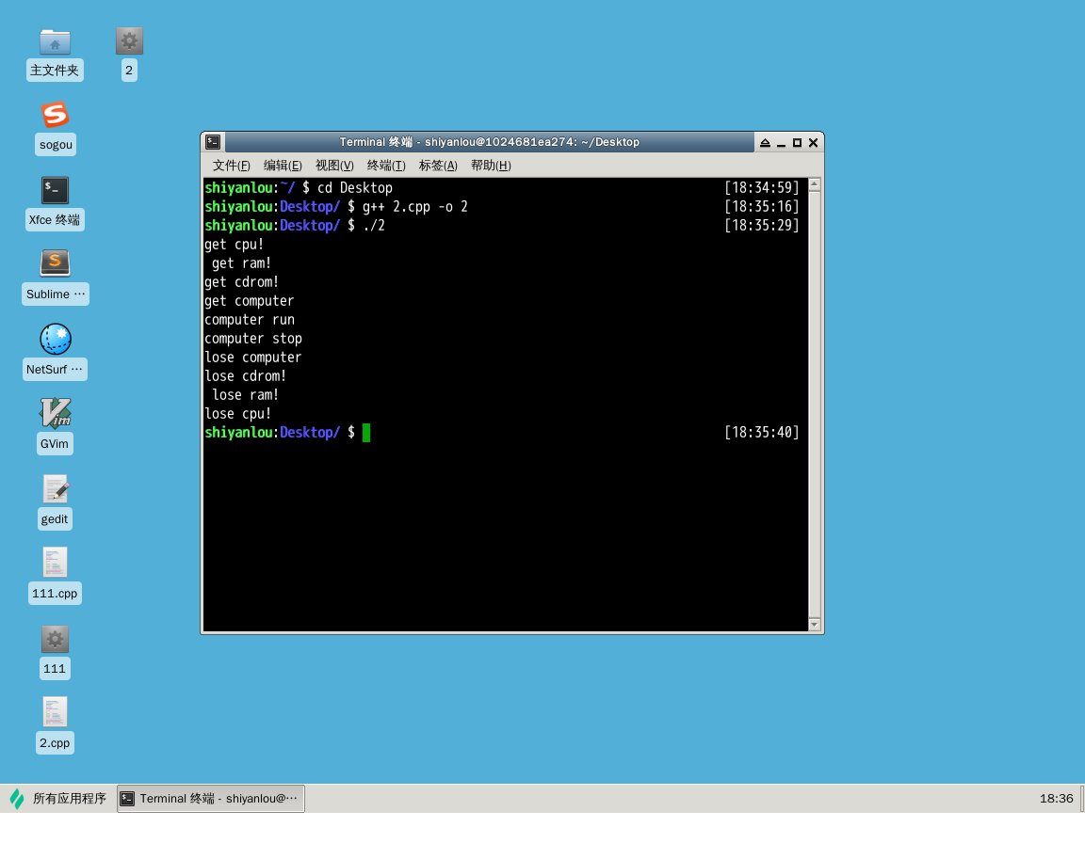Launch Sublime Text from the desktop

[55, 264]
